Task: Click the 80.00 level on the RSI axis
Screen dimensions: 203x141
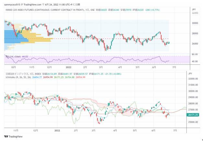Action: [x=195, y=54]
